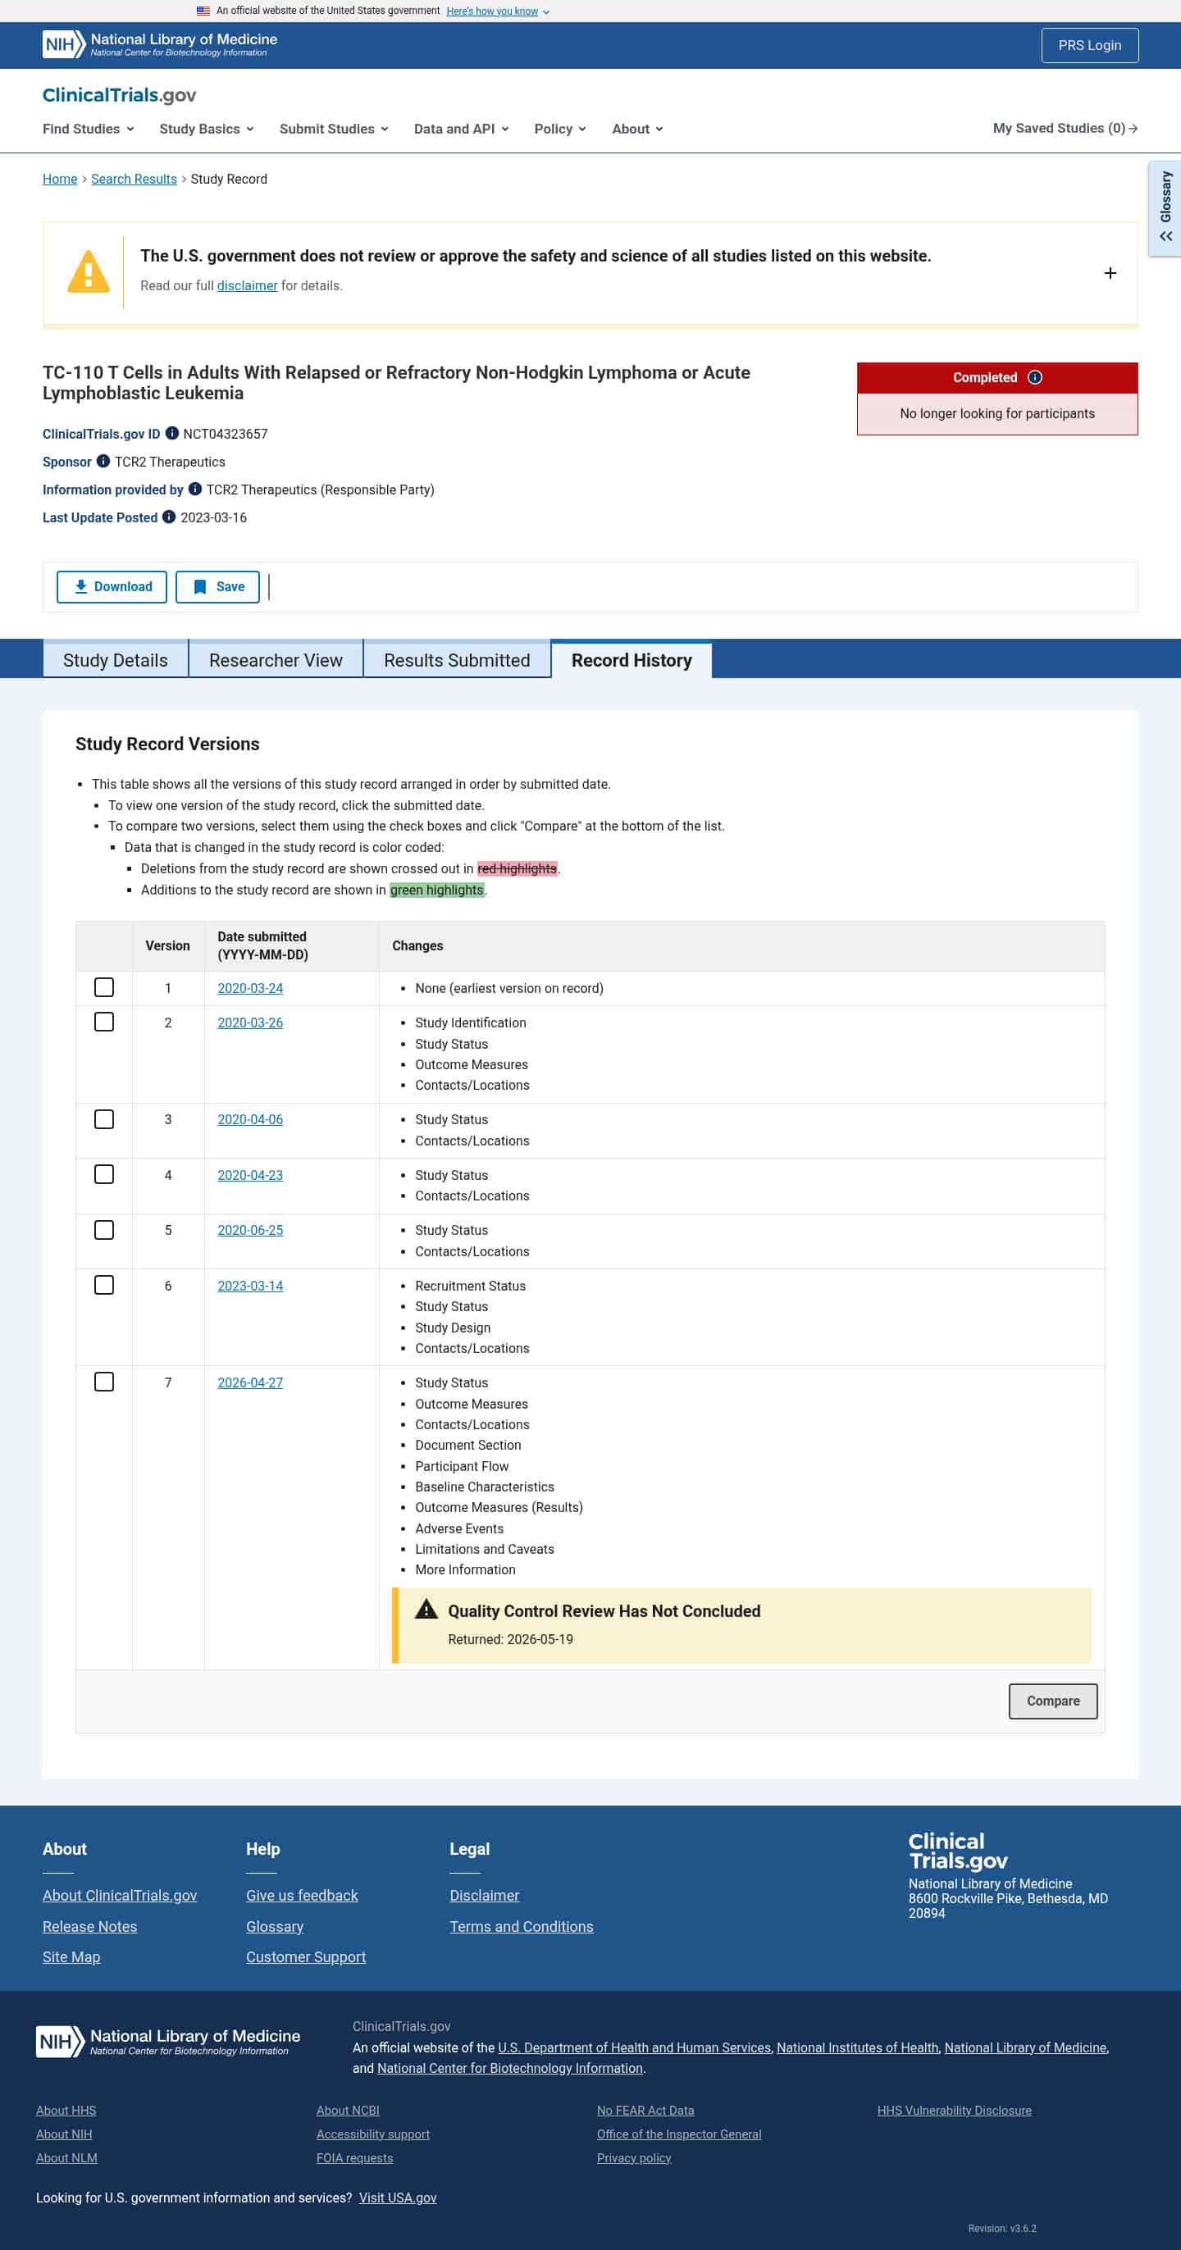
Task: Open the FOIA requests footer link
Action: (x=354, y=2157)
